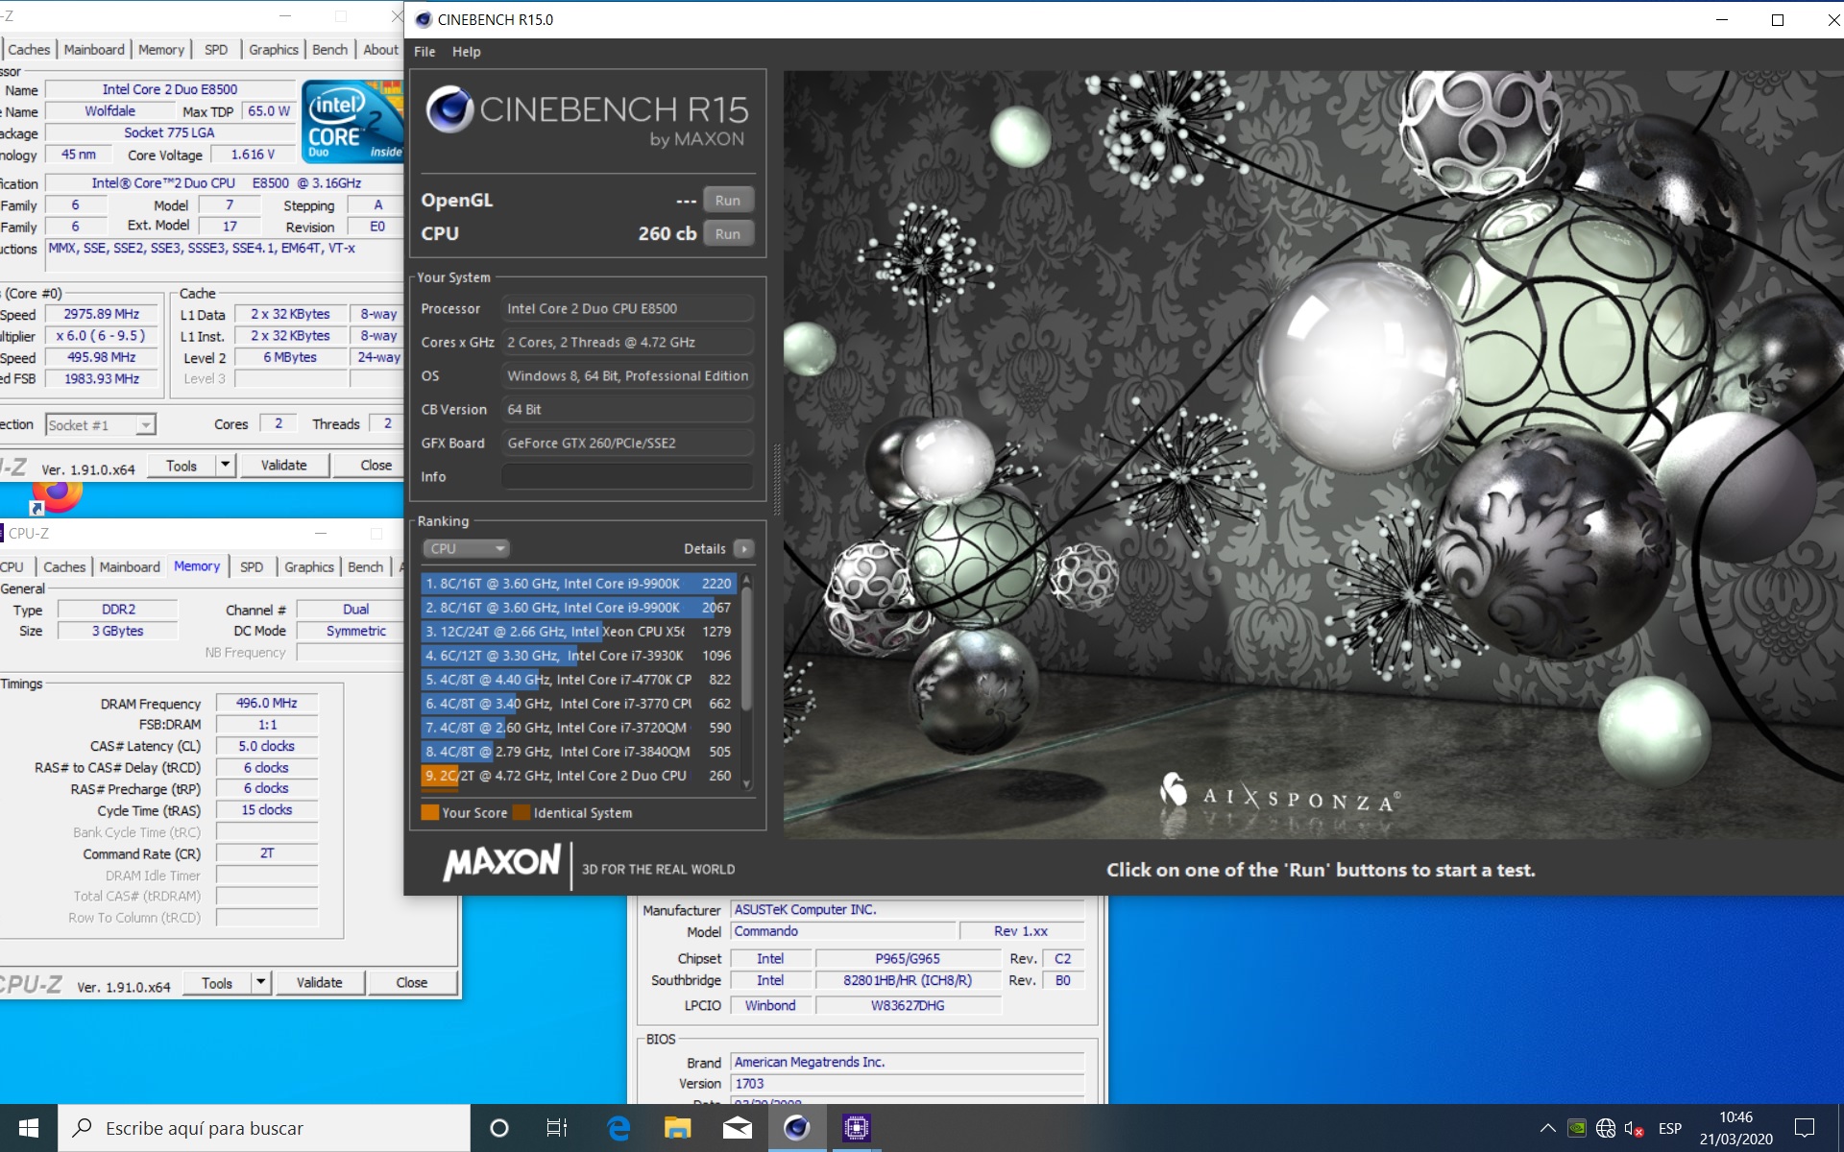The image size is (1844, 1152).
Task: Click Validate in lower CPU-Z window
Action: (320, 983)
